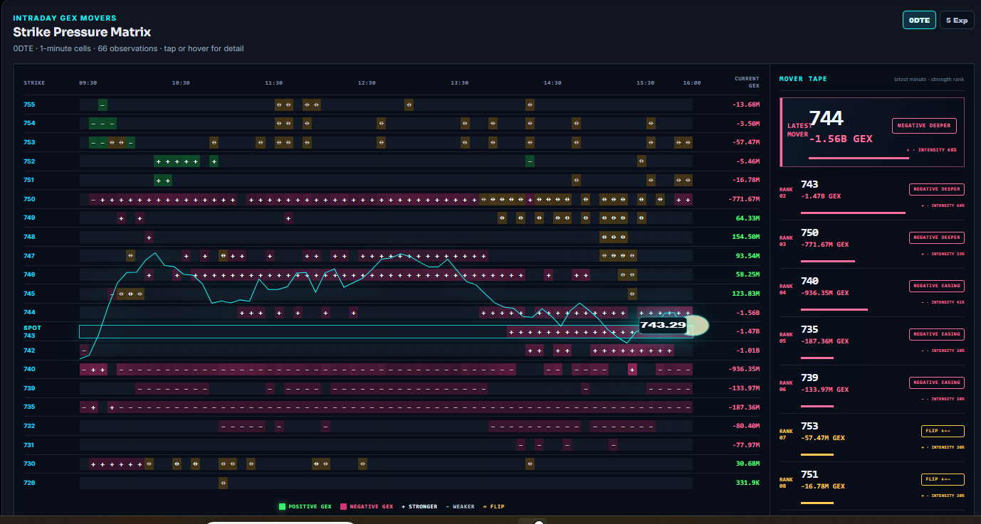Click the -13.68M current GEX value
Image resolution: width=981 pixels, height=524 pixels.
[x=746, y=105]
